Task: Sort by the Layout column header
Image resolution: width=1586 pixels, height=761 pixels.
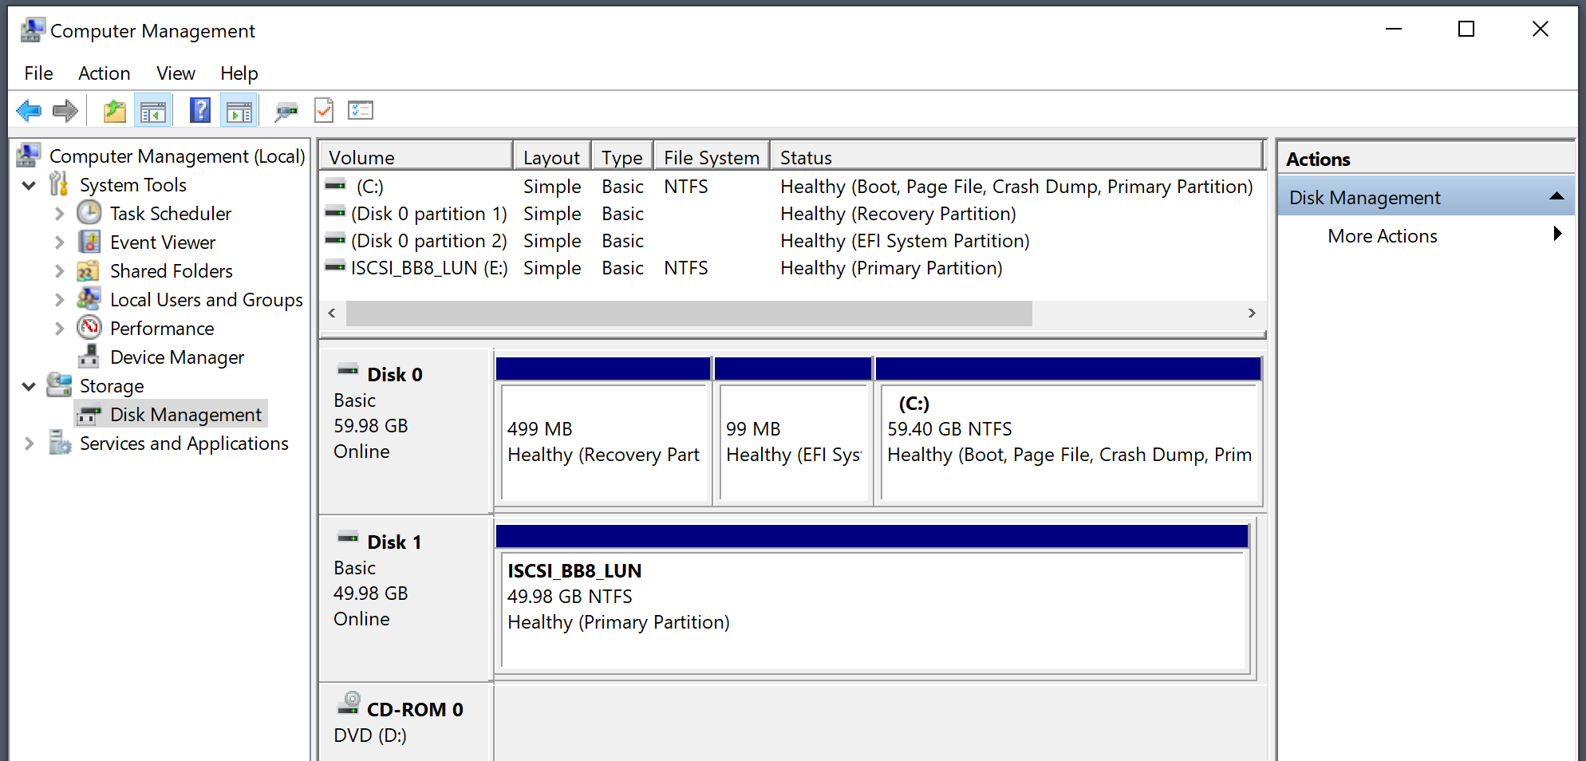Action: [x=552, y=156]
